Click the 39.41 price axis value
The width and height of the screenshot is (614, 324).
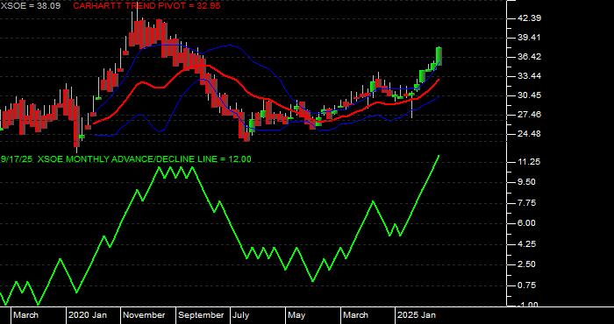click(530, 38)
